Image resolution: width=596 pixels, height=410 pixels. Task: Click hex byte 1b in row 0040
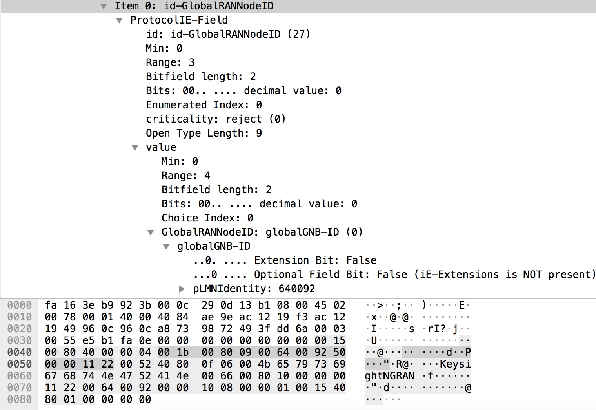coord(183,352)
